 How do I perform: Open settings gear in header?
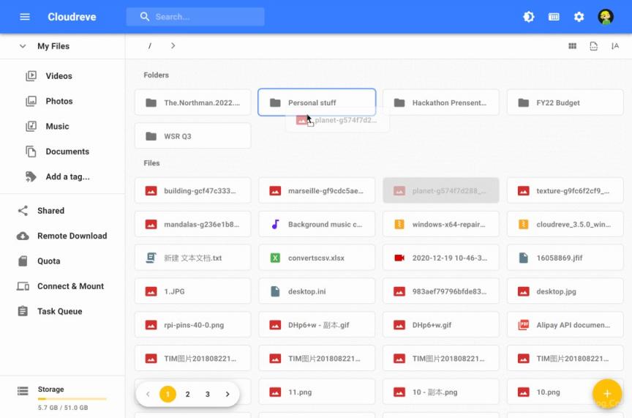click(x=579, y=17)
